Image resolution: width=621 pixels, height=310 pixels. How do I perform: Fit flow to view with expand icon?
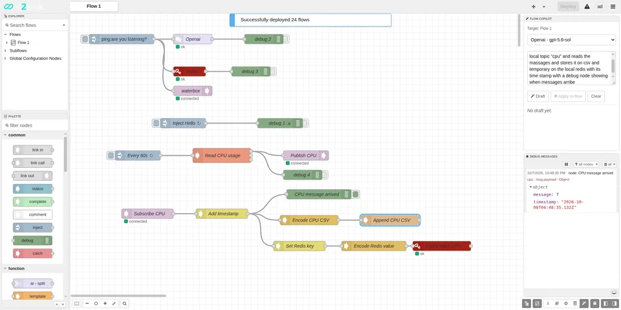click(114, 304)
